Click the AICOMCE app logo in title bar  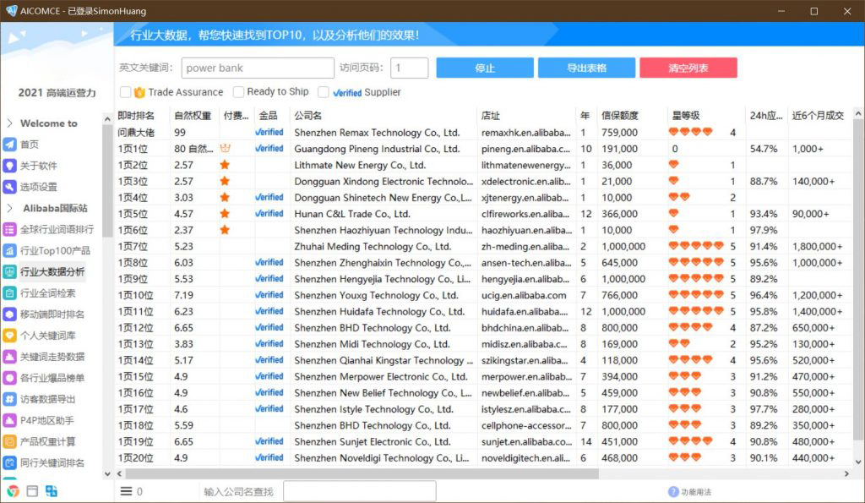tap(11, 10)
